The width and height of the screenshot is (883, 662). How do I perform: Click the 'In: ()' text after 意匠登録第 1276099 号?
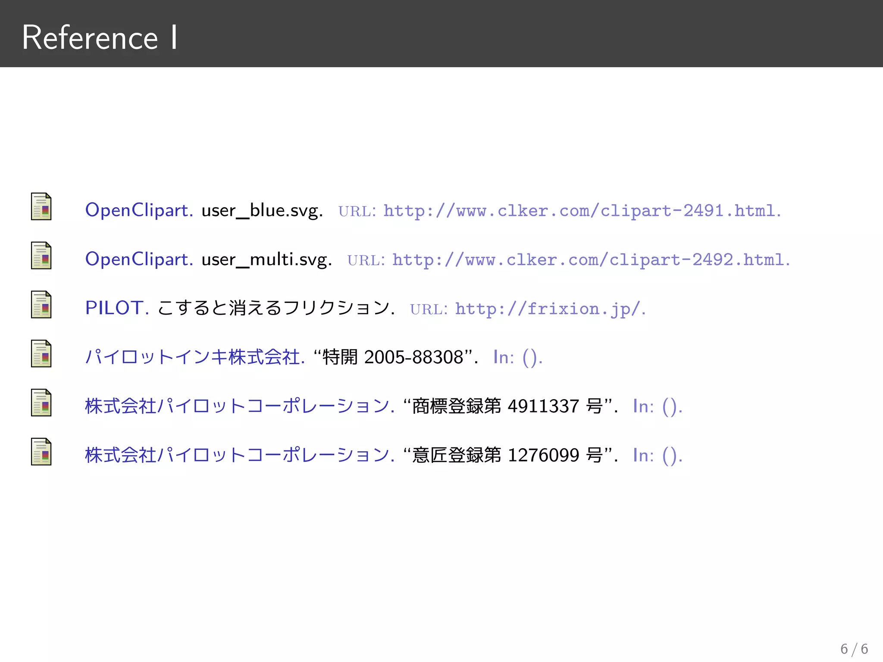pyautogui.click(x=658, y=456)
